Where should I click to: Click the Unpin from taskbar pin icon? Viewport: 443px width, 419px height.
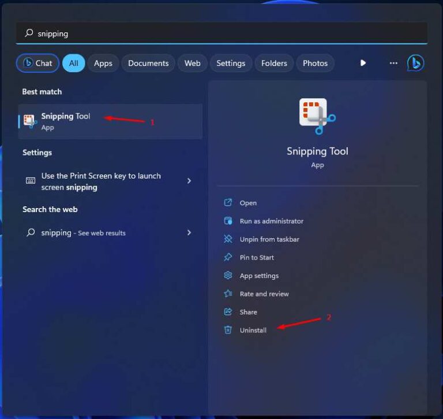pos(228,239)
